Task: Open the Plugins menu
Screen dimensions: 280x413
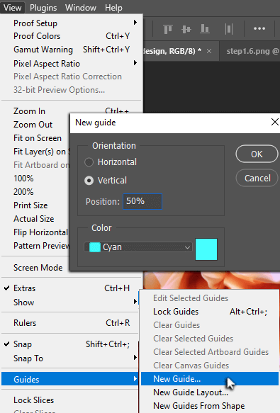Action: (x=43, y=8)
